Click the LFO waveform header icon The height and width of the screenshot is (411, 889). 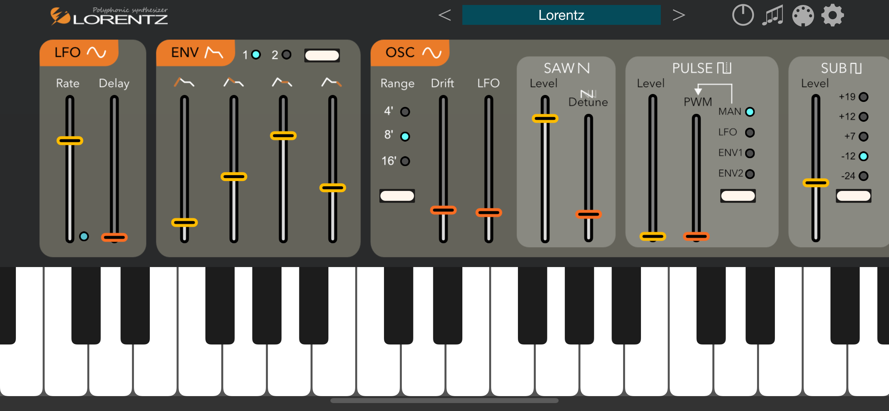96,53
